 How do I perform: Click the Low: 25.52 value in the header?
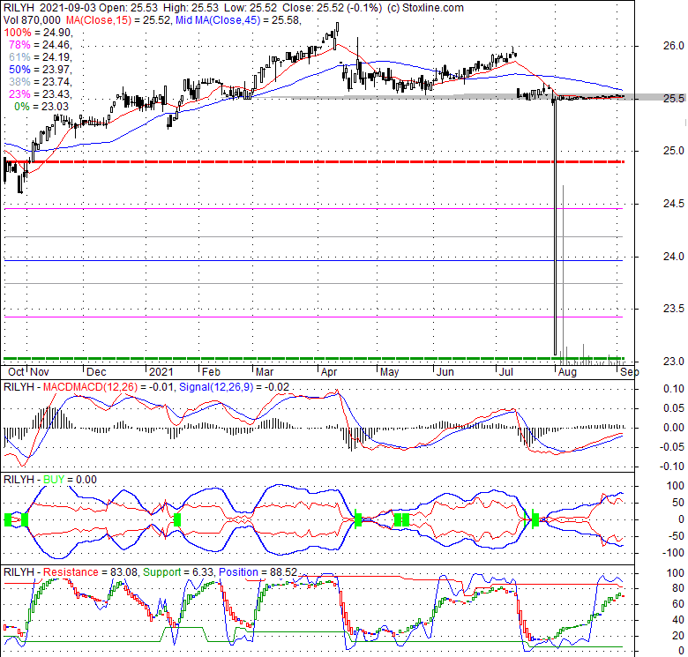[x=251, y=8]
